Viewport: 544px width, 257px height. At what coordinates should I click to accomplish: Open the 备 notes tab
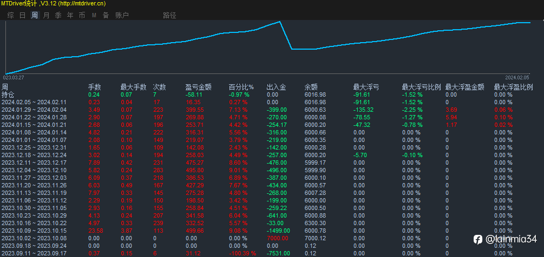tap(106, 15)
